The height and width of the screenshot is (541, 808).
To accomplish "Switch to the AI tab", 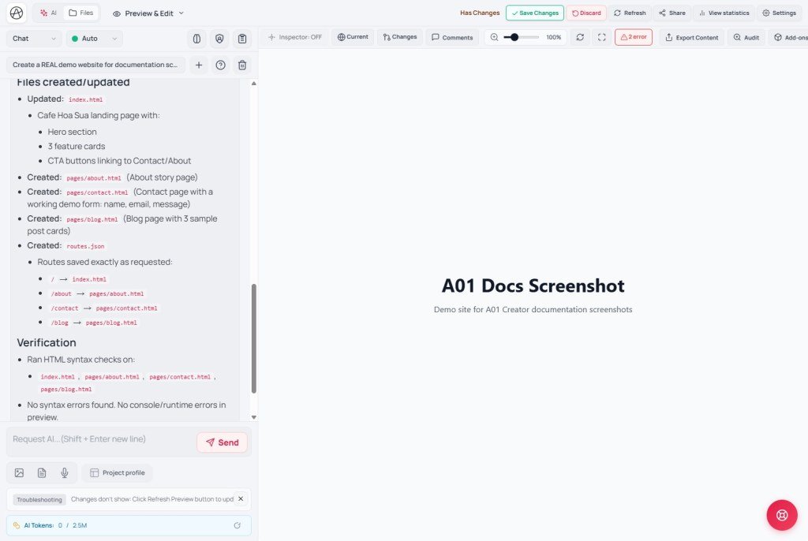I will tap(48, 13).
